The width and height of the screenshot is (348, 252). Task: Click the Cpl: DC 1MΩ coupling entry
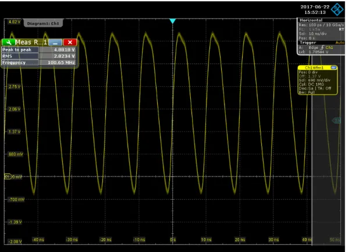(x=311, y=84)
